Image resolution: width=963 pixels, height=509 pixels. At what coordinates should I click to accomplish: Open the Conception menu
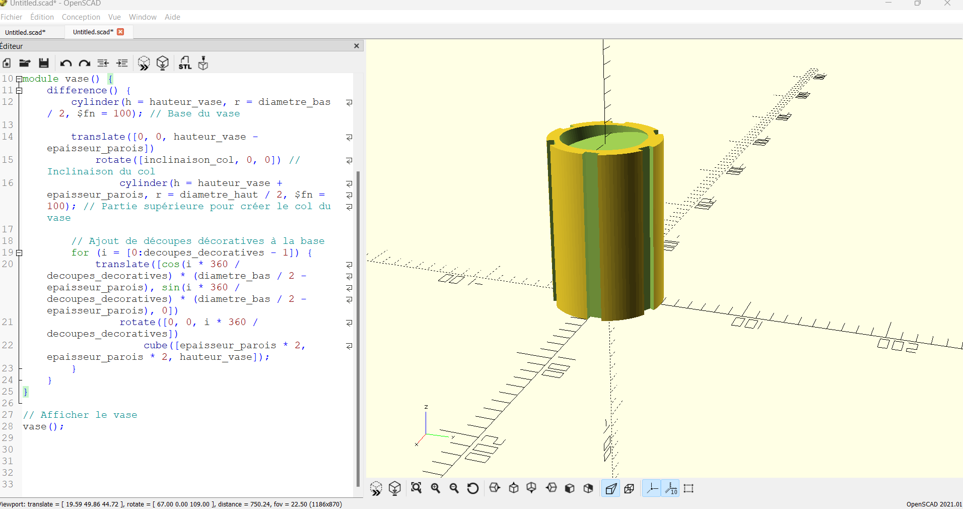click(x=81, y=17)
